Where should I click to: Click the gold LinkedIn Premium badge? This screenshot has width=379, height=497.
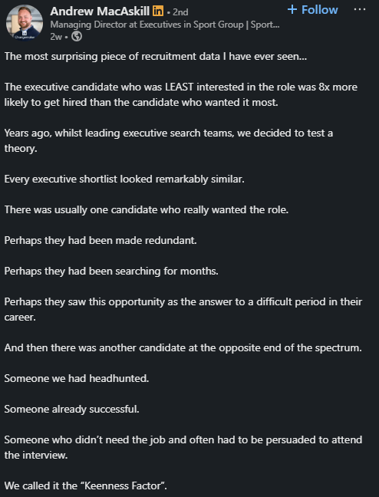click(157, 12)
